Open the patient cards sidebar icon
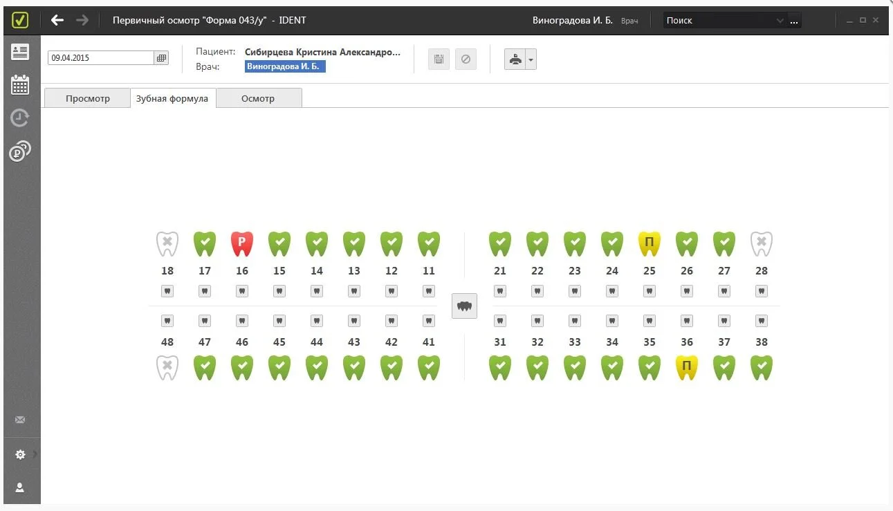This screenshot has height=511, width=893. 20,52
